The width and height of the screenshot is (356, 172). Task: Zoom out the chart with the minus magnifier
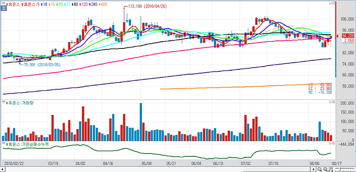[x=319, y=169]
